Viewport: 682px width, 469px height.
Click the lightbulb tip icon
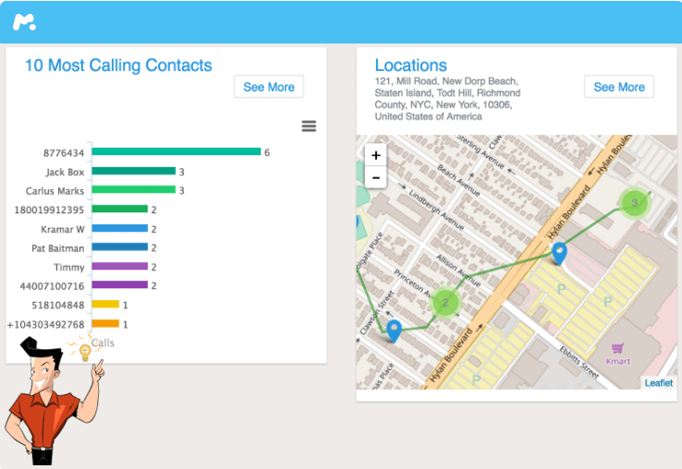pyautogui.click(x=85, y=352)
